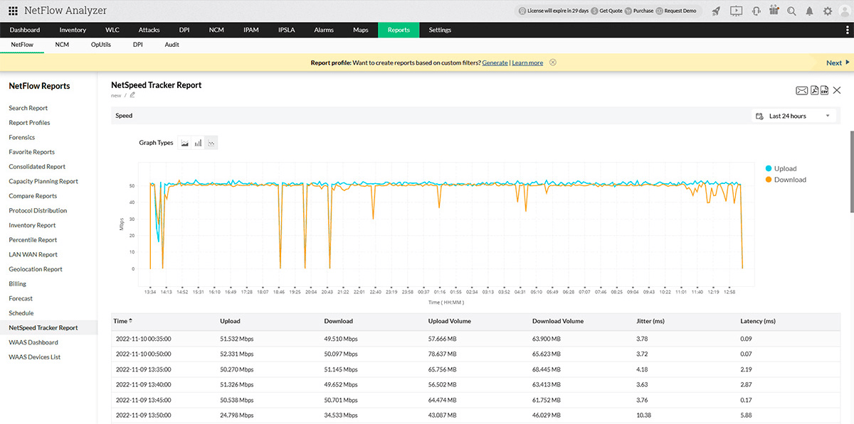Export the report as PDF
The height and width of the screenshot is (424, 854).
pos(813,90)
